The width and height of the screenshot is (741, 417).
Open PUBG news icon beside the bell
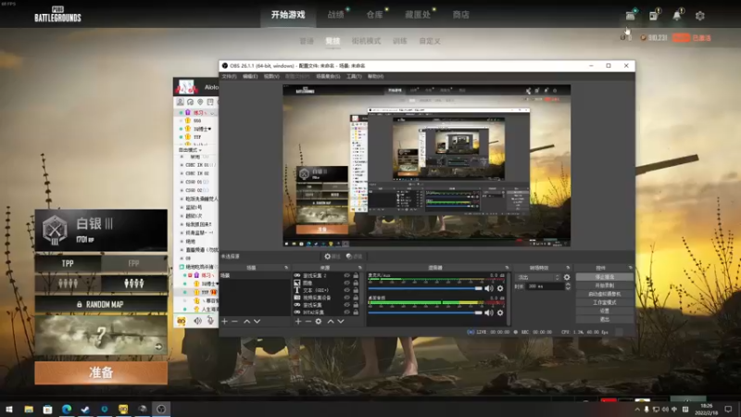tap(653, 16)
